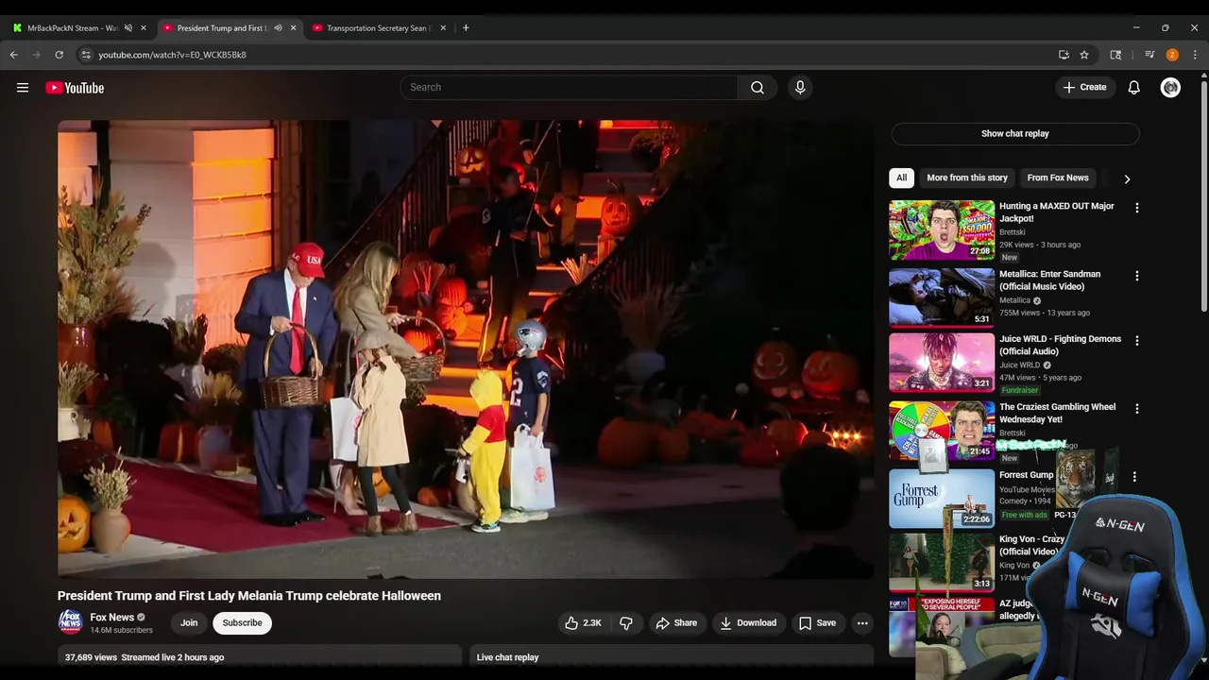Go back with the browser back arrow
Viewport: 1209px width, 680px height.
(14, 55)
